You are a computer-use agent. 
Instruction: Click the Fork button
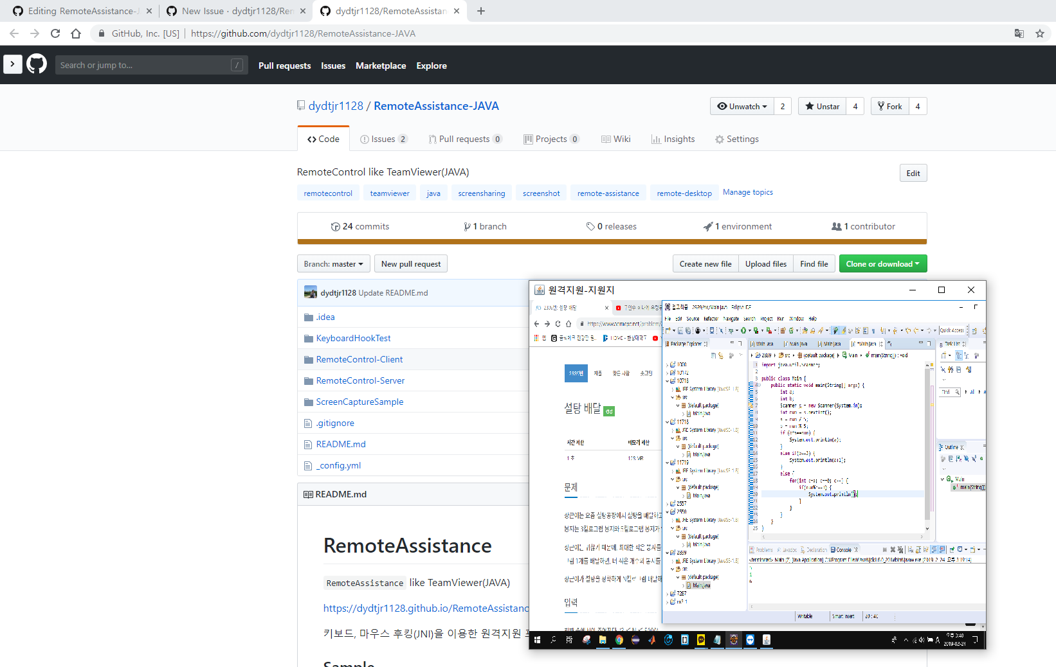889,106
